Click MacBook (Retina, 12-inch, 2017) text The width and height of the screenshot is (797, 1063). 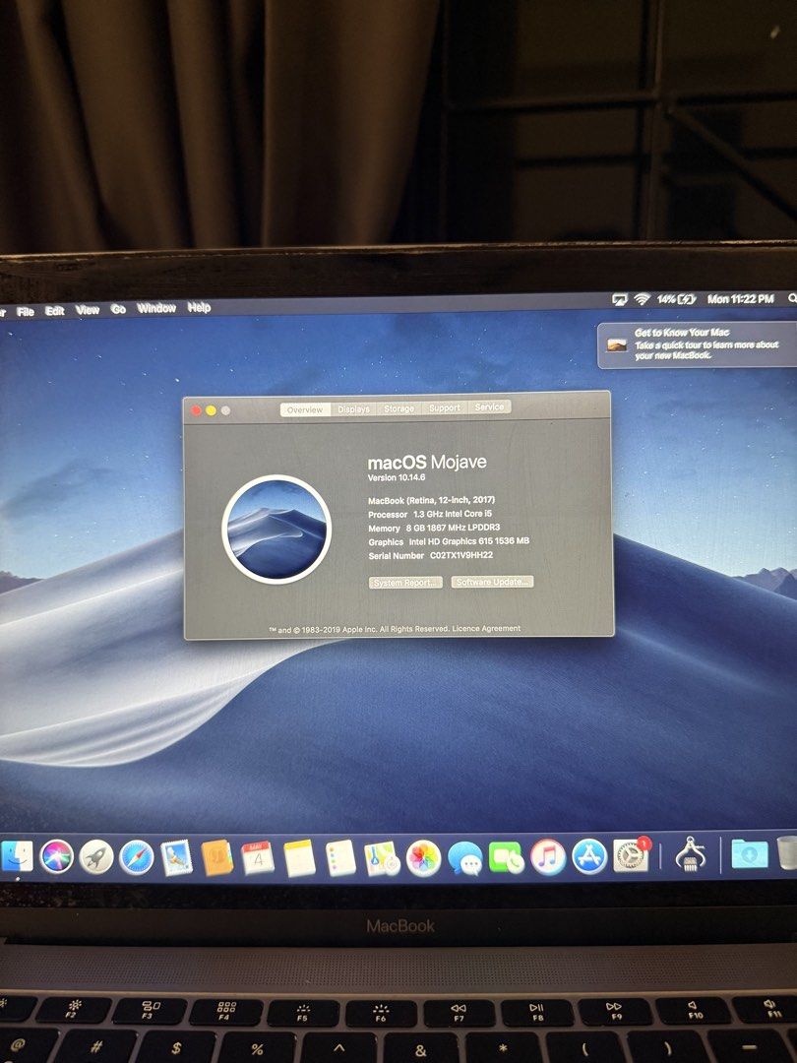pos(432,500)
